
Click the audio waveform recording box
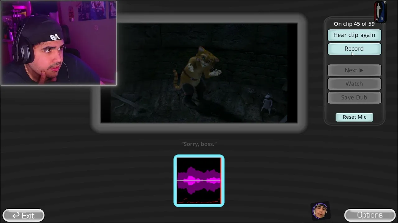point(199,181)
